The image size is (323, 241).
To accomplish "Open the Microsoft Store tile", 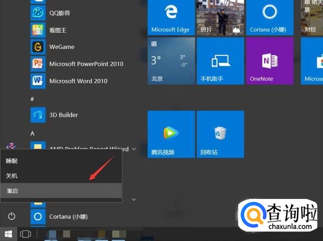I will pos(312,61).
